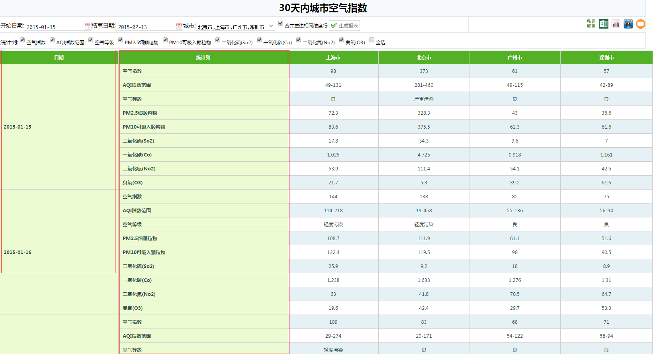Open the end date calendar picker
Viewport: 653px width, 354px height.
point(179,26)
